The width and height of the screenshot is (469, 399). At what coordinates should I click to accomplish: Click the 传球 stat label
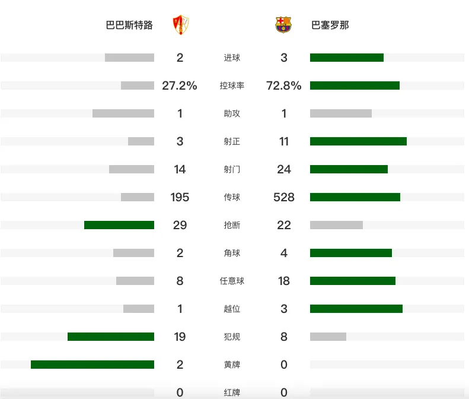(232, 197)
